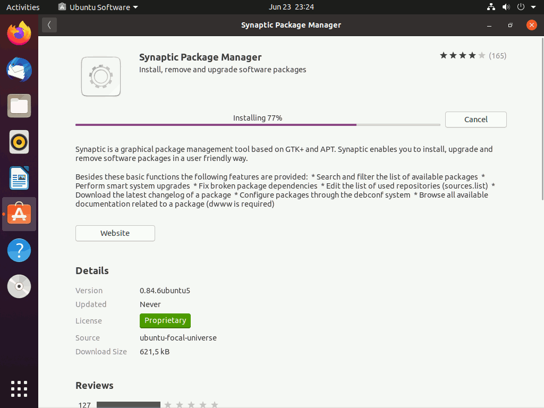Click the vertical scrollbar
The width and height of the screenshot is (544, 408).
tap(542, 118)
